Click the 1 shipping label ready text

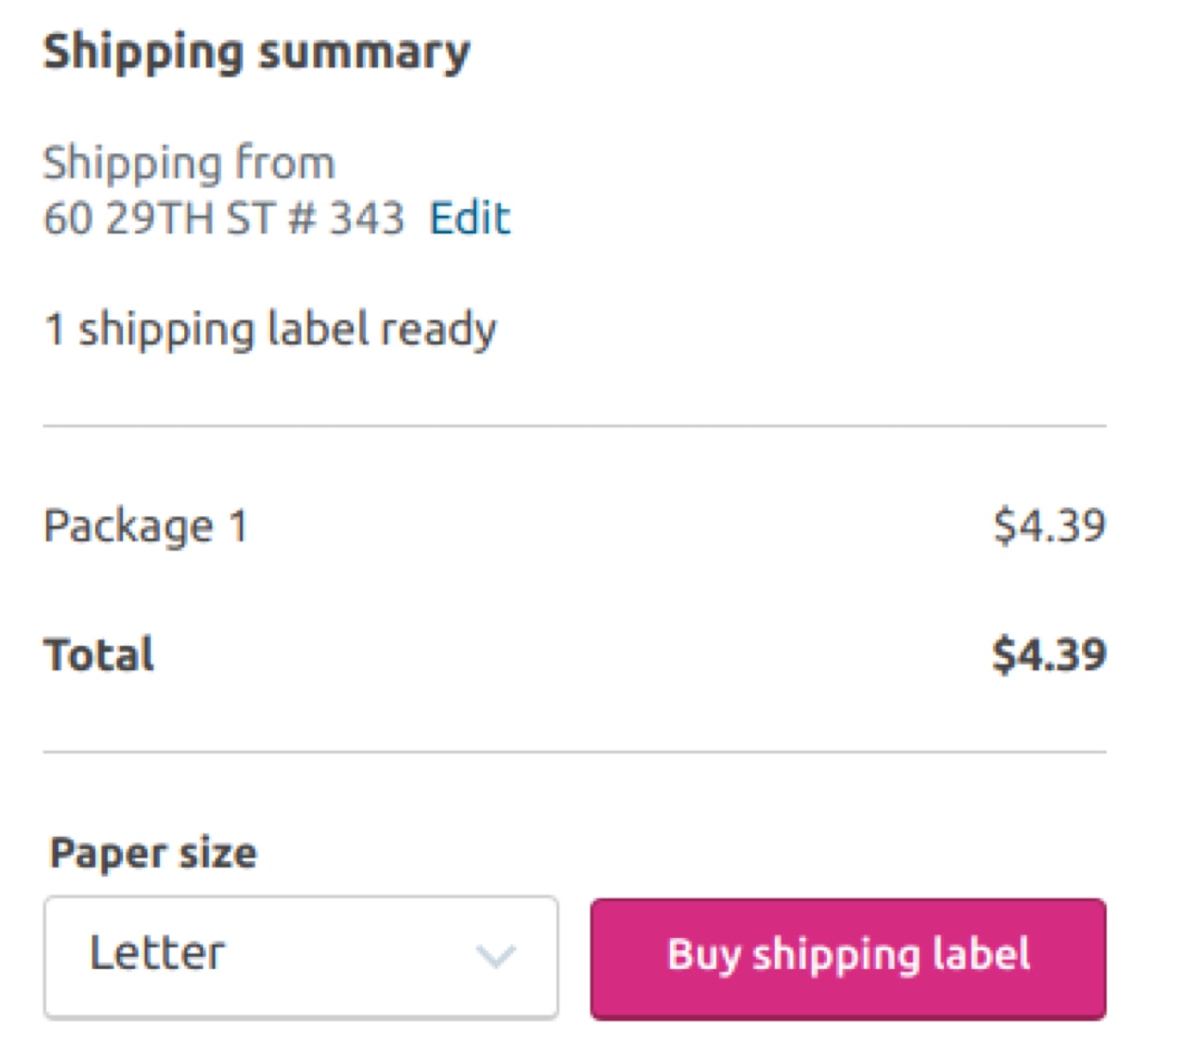(270, 329)
